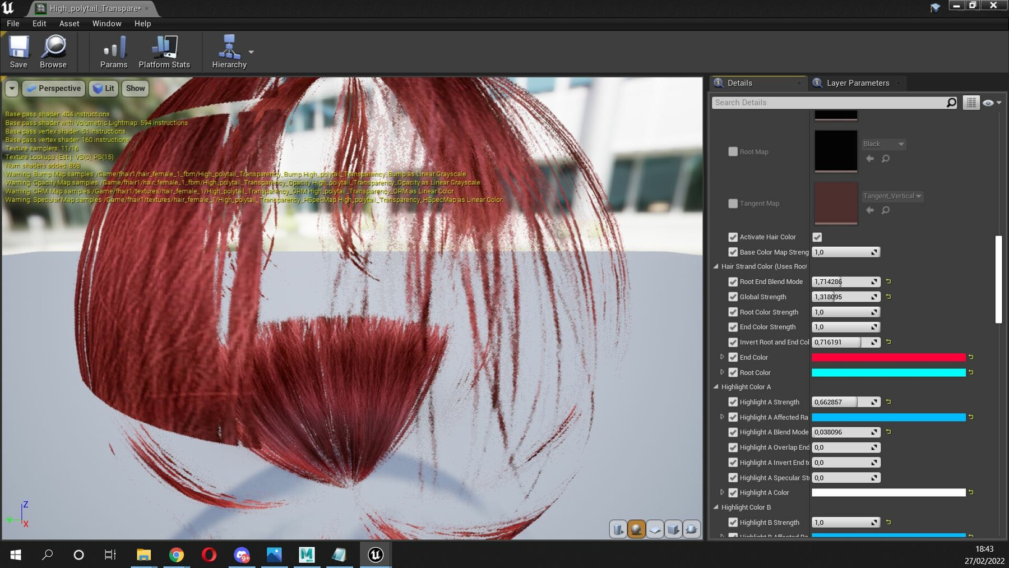This screenshot has width=1009, height=568.
Task: Open the Window menu
Action: coord(107,24)
